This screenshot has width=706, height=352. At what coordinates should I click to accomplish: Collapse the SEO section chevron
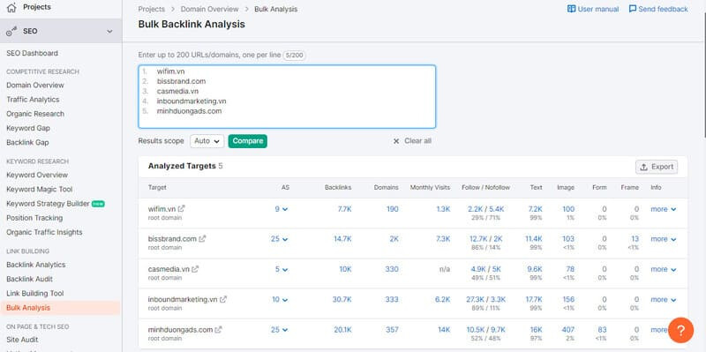coord(109,31)
